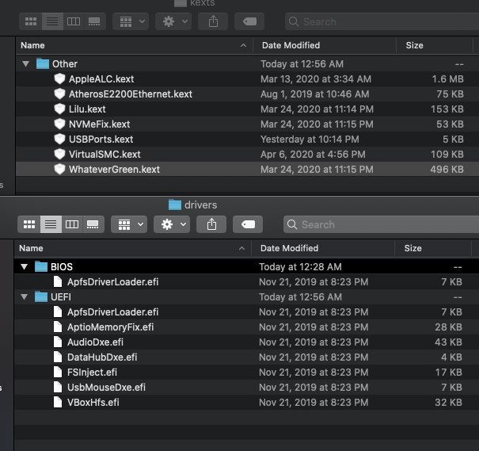Open action gear menu in kexts window

[x=173, y=21]
